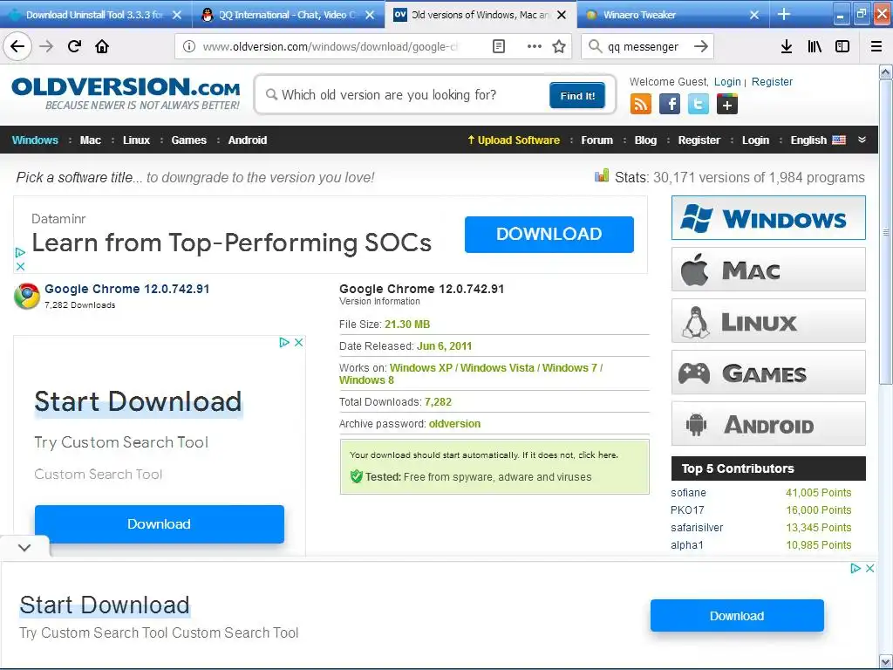Toggle the browser sidebar
The image size is (893, 670).
pyautogui.click(x=842, y=47)
